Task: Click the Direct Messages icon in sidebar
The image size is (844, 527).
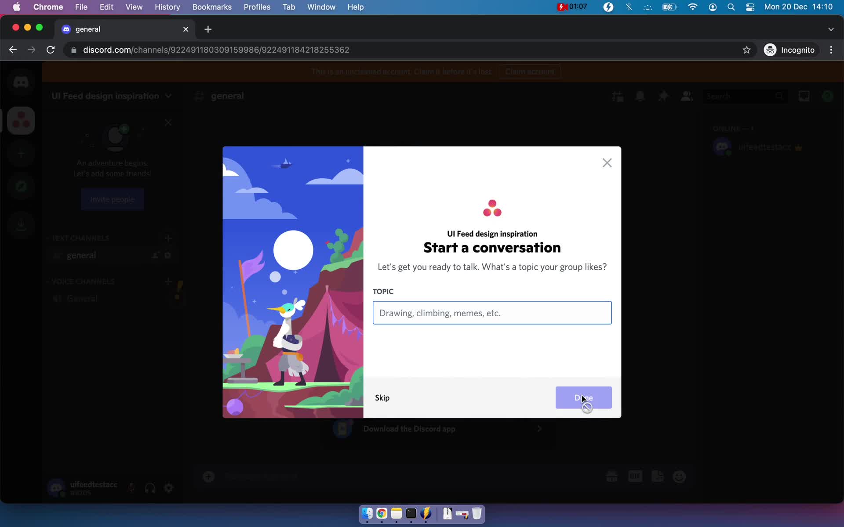Action: (x=21, y=82)
